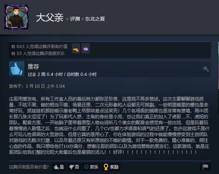
Task: Go to the 评测 breadcrumb
Action: 75,19
